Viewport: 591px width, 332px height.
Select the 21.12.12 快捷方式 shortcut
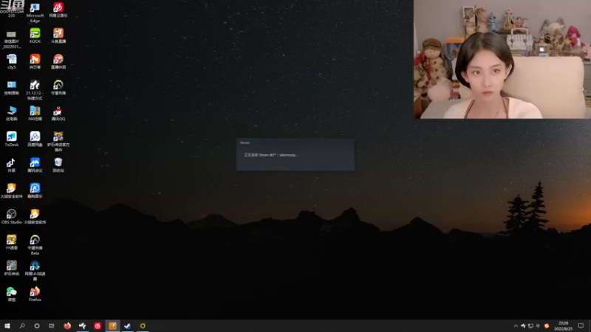[35, 90]
